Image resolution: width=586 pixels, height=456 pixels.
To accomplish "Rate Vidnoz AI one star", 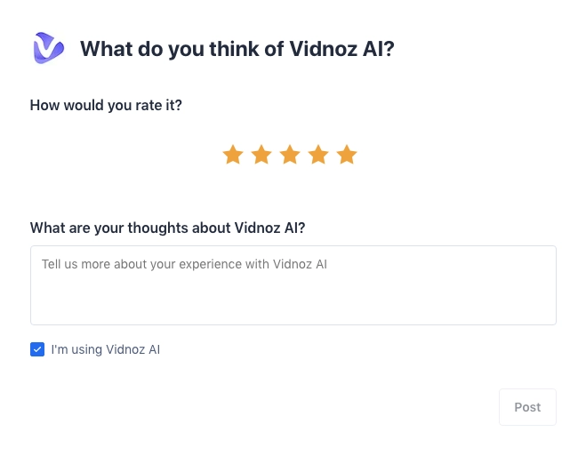I will tap(233, 156).
